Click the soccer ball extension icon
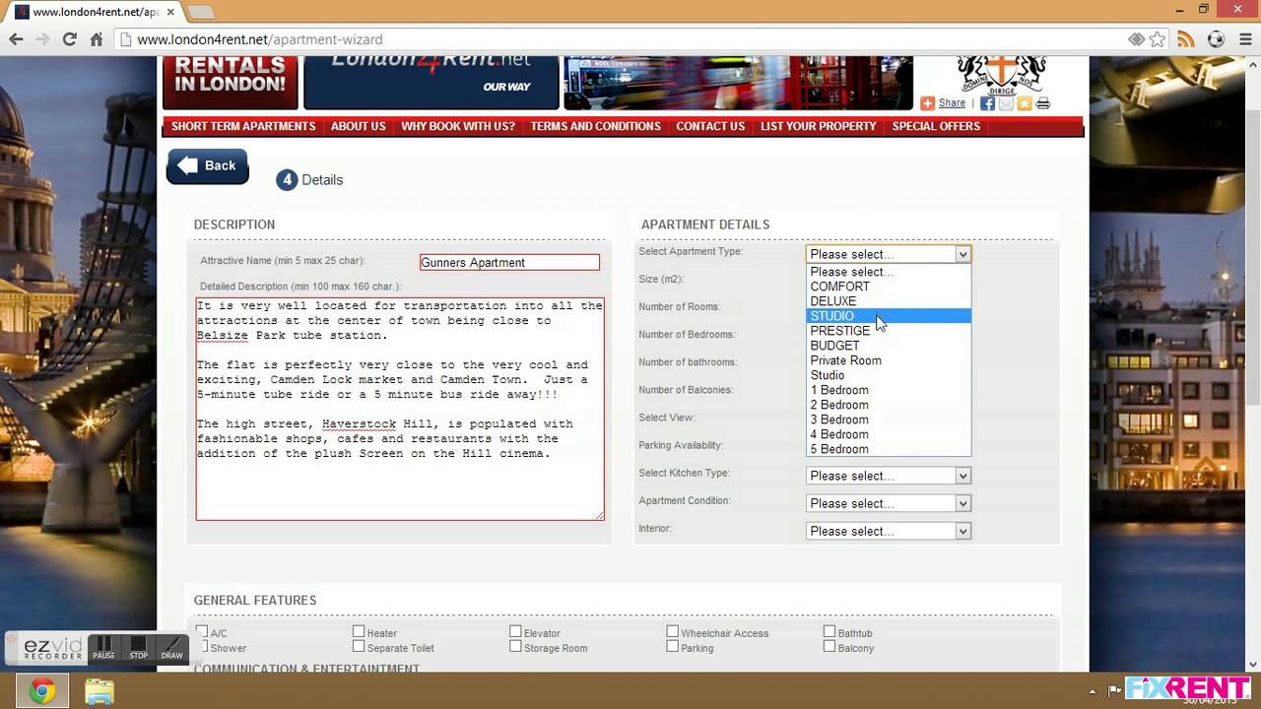1261x709 pixels. point(1216,39)
